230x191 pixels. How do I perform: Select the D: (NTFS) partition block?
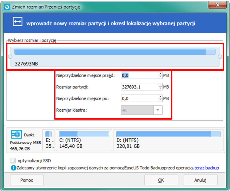coord(168,139)
